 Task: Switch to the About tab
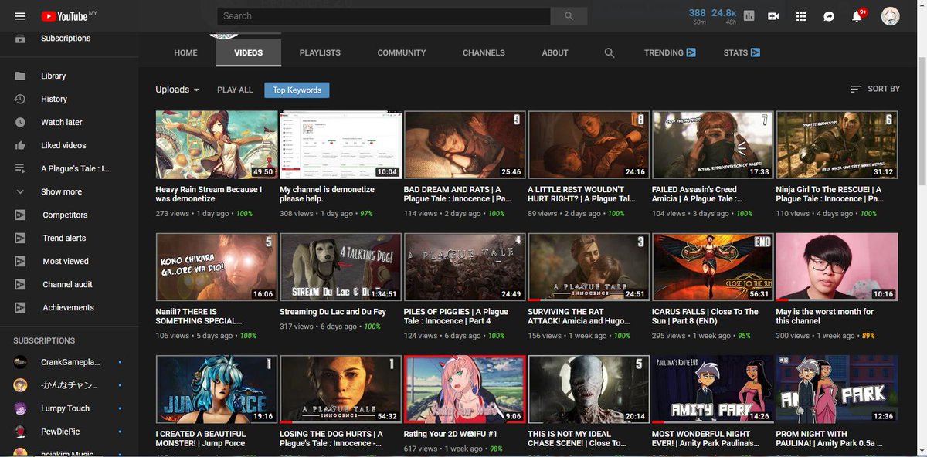555,53
